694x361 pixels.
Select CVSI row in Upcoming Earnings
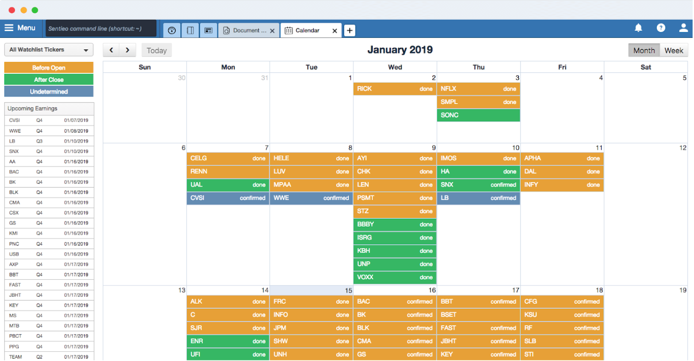(49, 120)
